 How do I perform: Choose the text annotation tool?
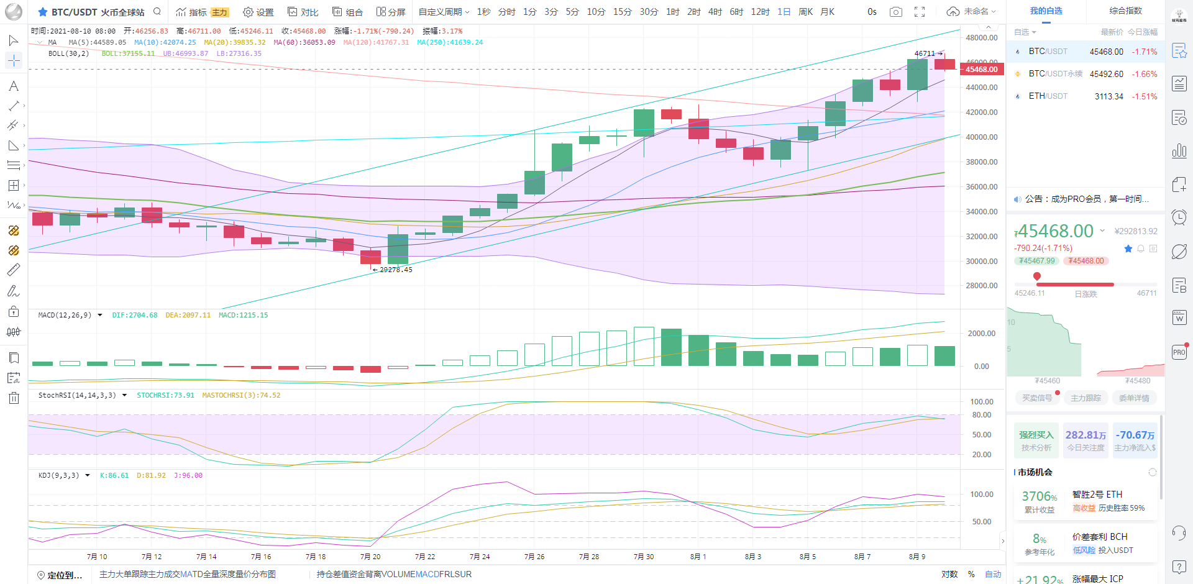(13, 86)
